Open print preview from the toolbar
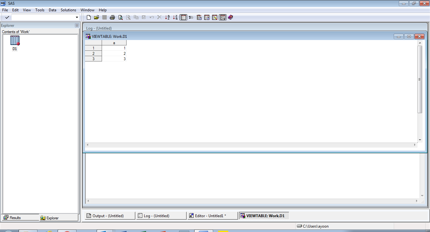The height and width of the screenshot is (232, 430). 120,17
